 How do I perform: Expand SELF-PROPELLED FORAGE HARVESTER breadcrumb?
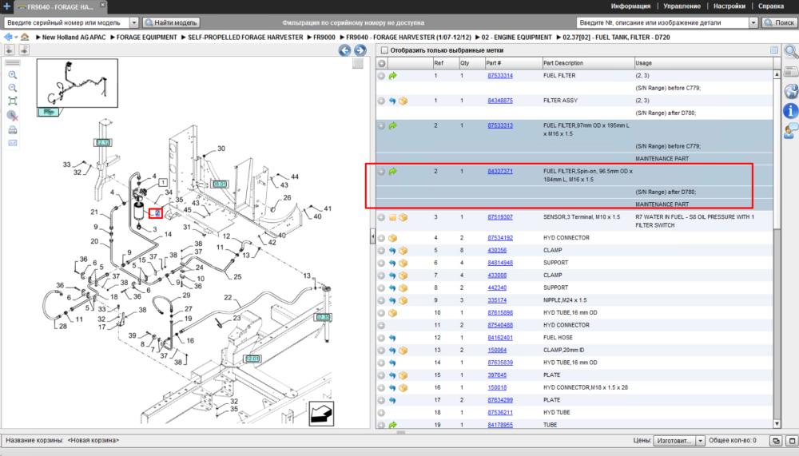point(184,38)
